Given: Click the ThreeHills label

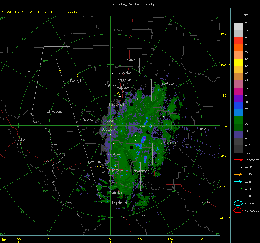Looking at the screenshot, I should [x=145, y=126].
